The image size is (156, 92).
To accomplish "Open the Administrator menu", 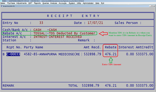I will click(88, 3).
